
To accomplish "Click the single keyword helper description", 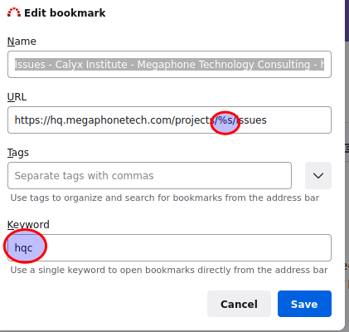I will 169,270.
